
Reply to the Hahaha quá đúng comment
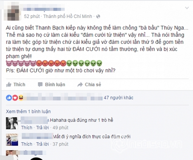pos(43,128)
